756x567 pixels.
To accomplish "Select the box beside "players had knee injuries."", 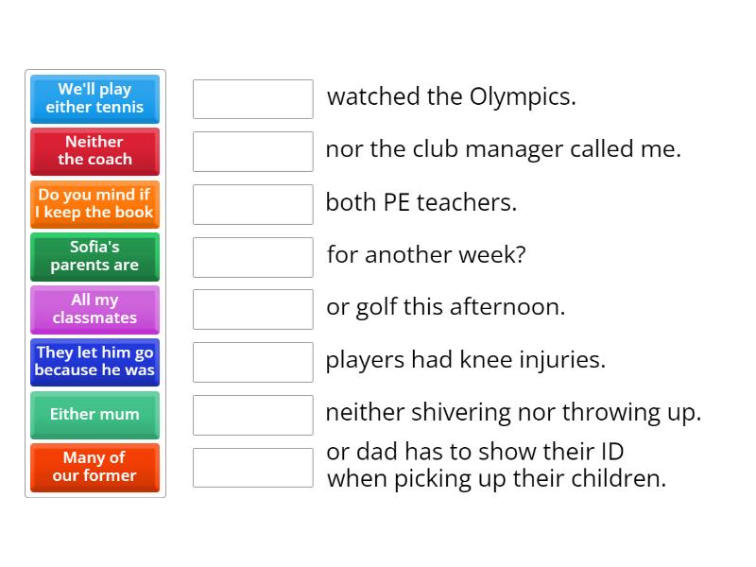I will (252, 362).
